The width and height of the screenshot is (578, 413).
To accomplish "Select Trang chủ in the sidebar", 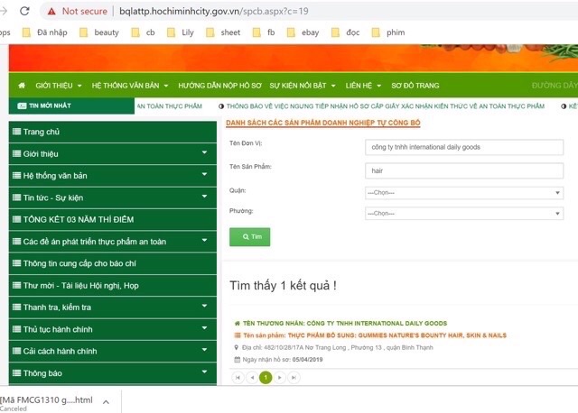I will pos(42,133).
